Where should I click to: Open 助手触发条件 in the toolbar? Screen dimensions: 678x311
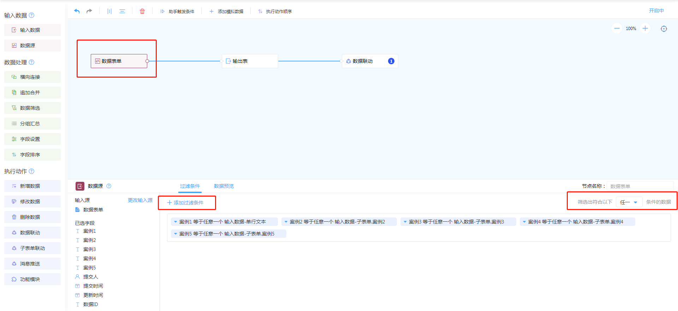pos(178,11)
